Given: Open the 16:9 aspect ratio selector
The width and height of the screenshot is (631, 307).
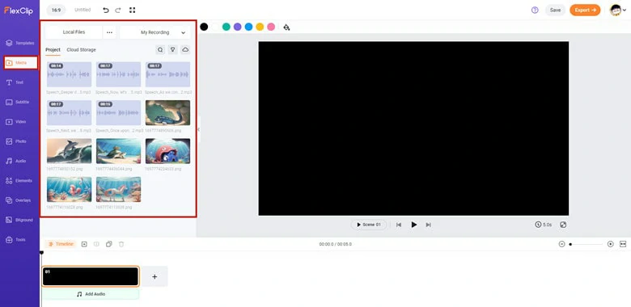Looking at the screenshot, I should pyautogui.click(x=56, y=10).
